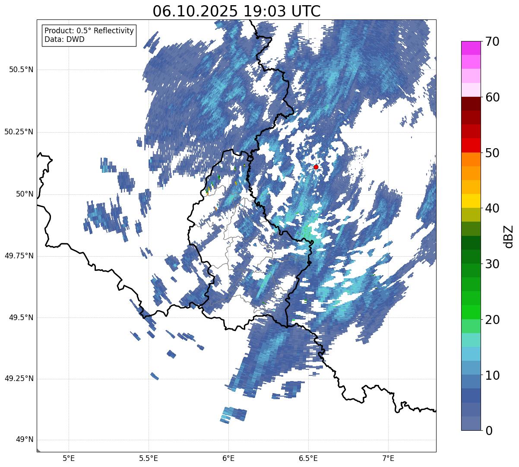The height and width of the screenshot is (467, 519).
Task: Click the colorbar tick label "60"
Action: click(x=492, y=97)
